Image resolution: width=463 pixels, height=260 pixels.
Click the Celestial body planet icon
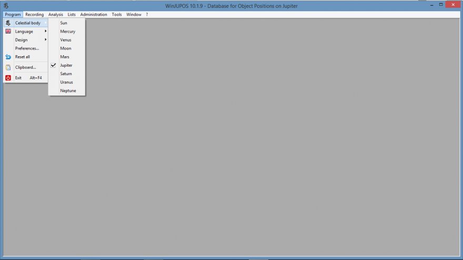pyautogui.click(x=8, y=23)
